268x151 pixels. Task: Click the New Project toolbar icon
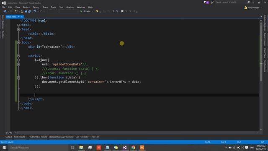[x=16, y=11]
